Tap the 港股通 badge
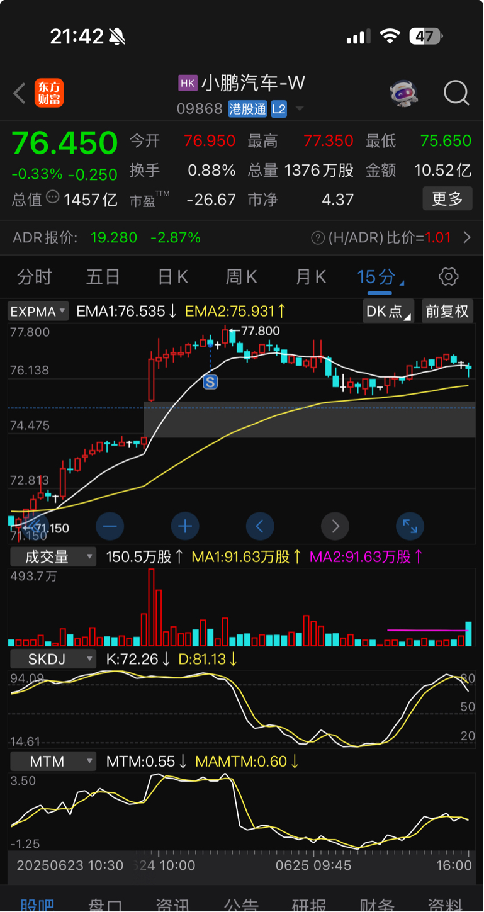Image resolution: width=484 pixels, height=912 pixels. pyautogui.click(x=247, y=109)
